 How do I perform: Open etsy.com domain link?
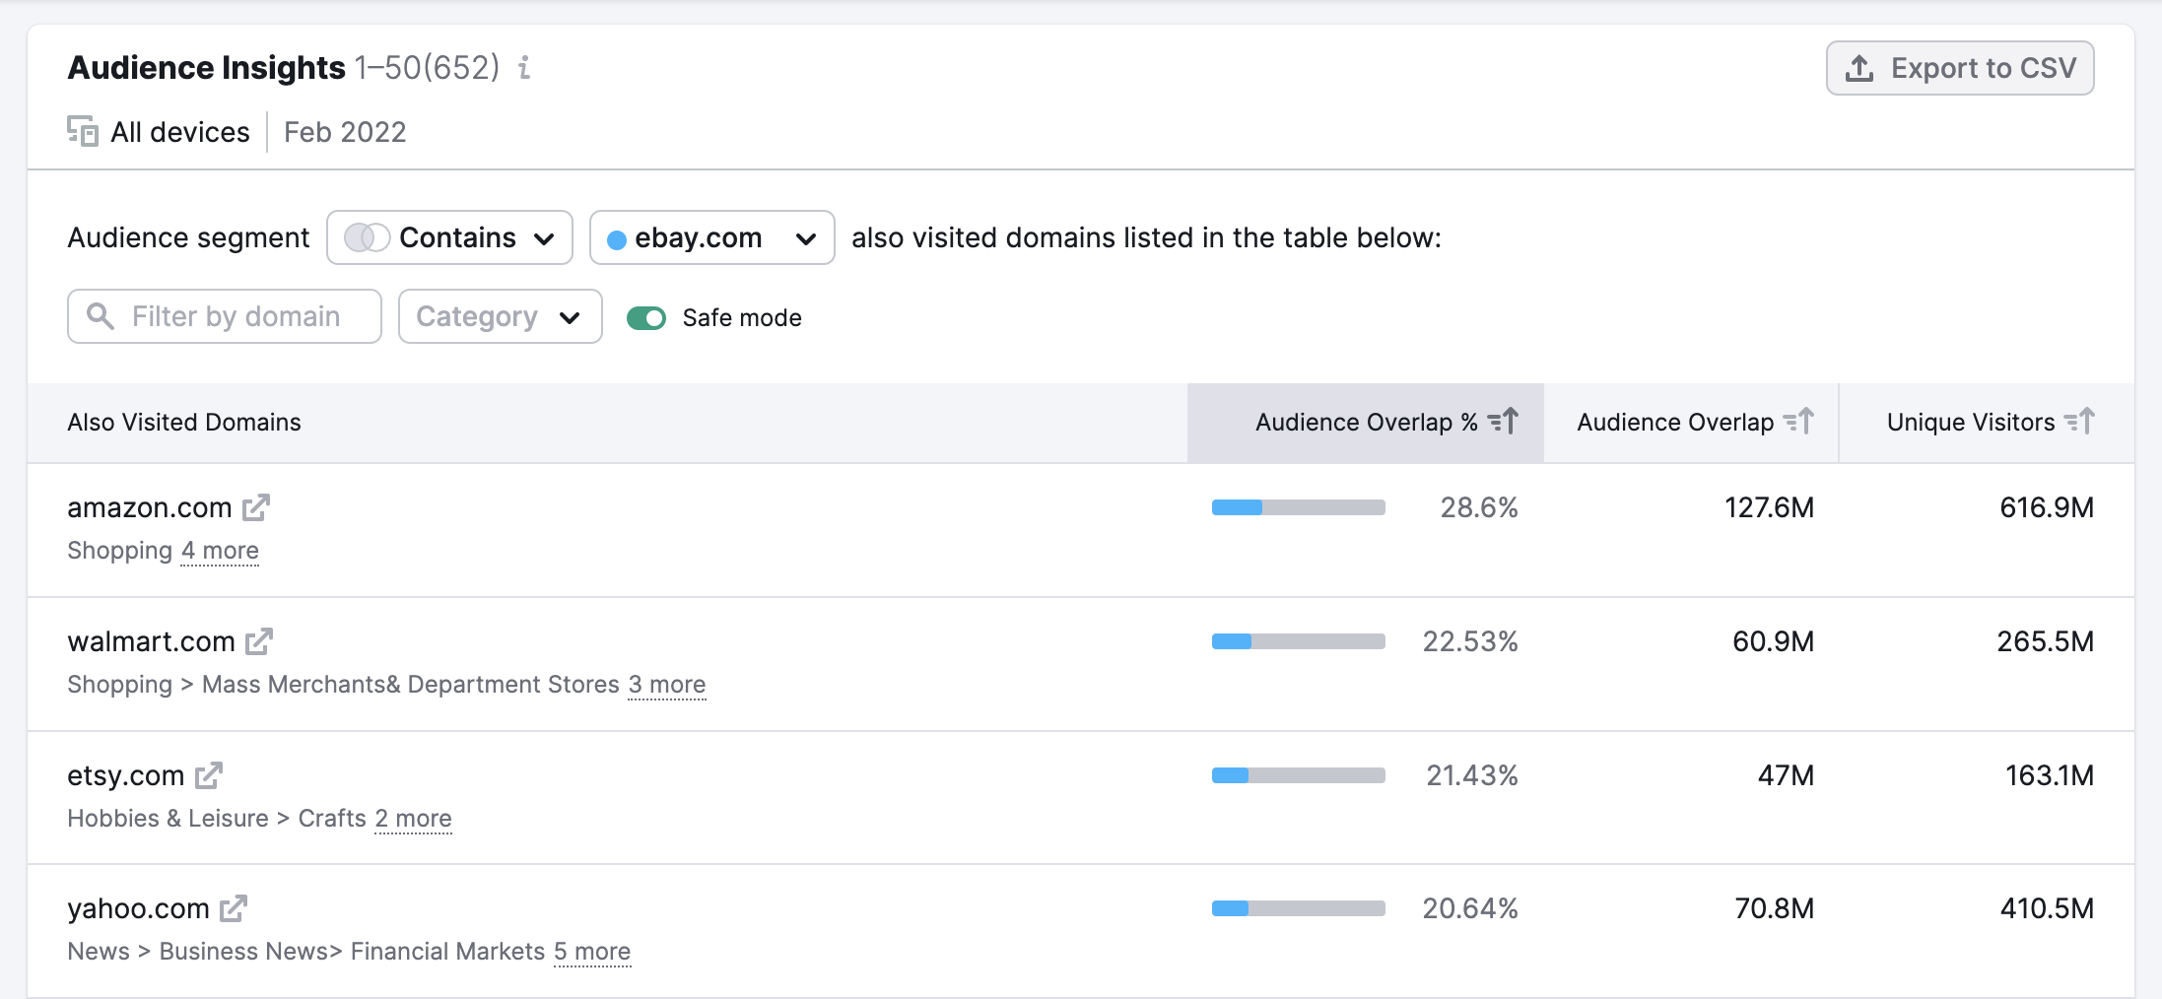(126, 775)
